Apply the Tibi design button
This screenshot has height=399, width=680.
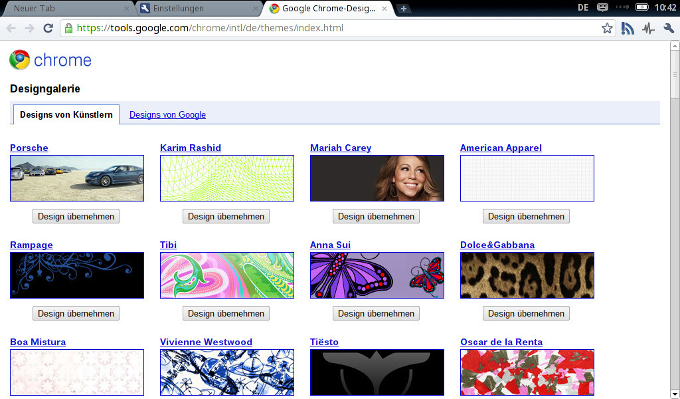point(226,313)
